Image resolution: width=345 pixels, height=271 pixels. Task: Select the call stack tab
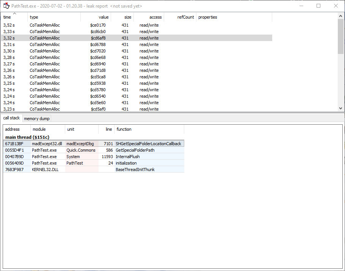point(11,118)
